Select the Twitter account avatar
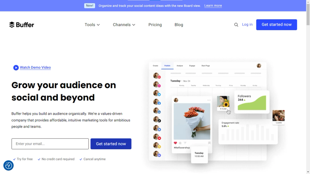The image size is (310, 174). click(x=157, y=93)
